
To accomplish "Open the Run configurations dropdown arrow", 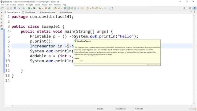I will (31, 8).
